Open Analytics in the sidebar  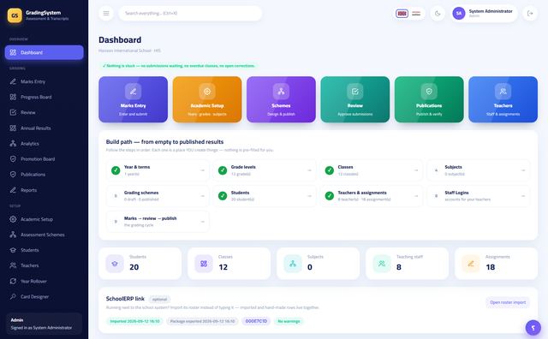[x=45, y=143]
